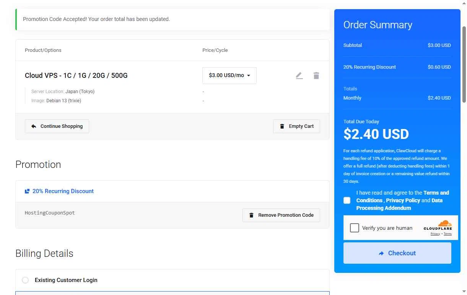Screen dimensions: 467x295
Task: Click the Cloudflare Privacy link
Action: [x=435, y=234]
